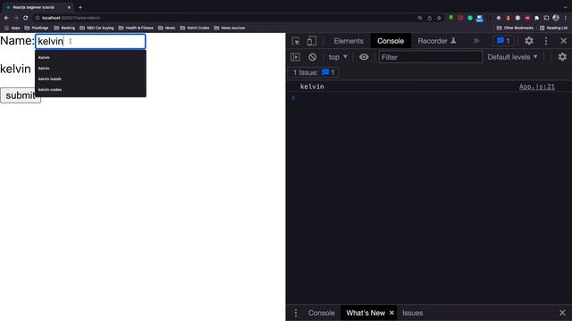Open the zoom magnifier icon in address bar
Screen dimensions: 572x321
(420, 18)
